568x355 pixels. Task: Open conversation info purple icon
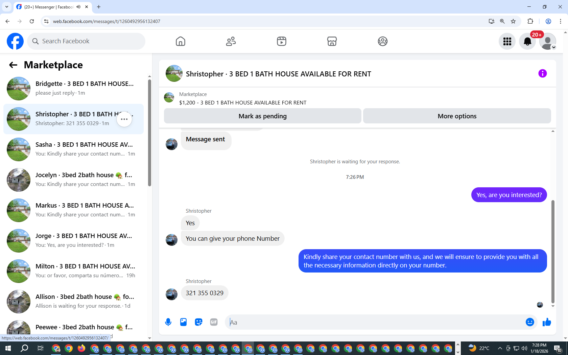(x=543, y=73)
